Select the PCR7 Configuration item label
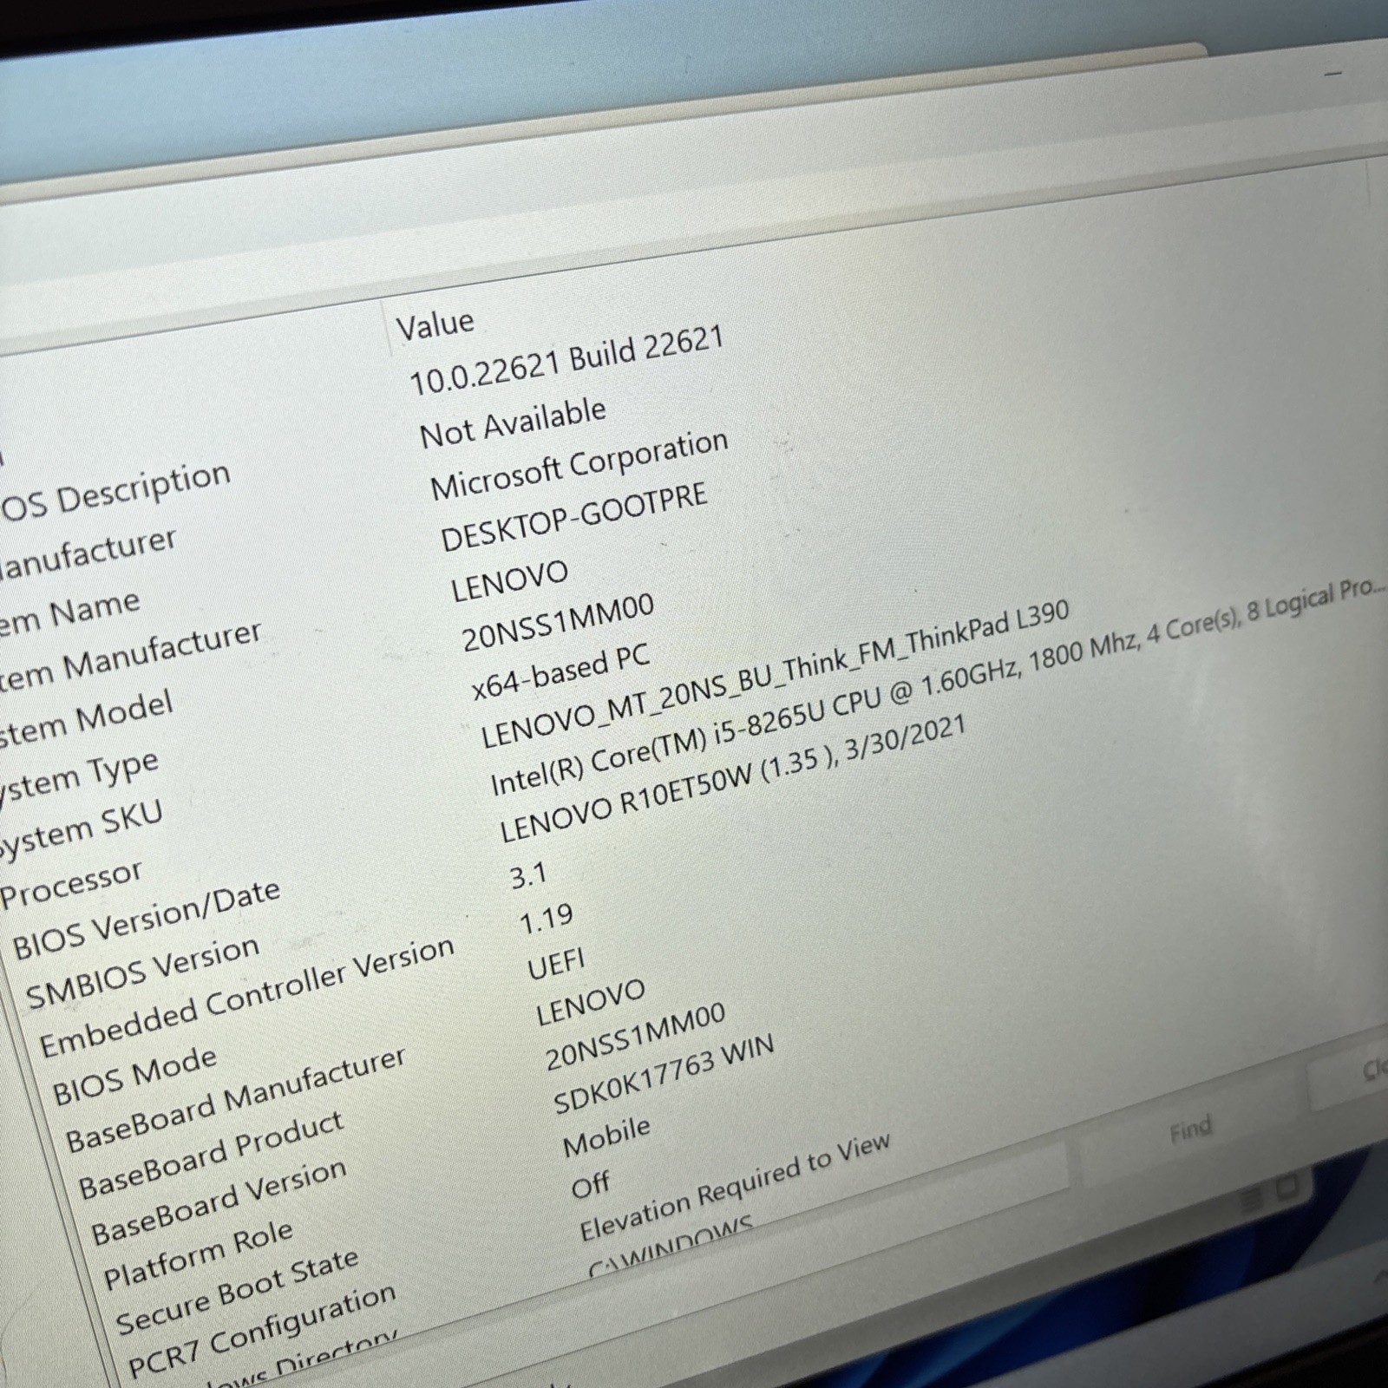The image size is (1388, 1388). pyautogui.click(x=261, y=1332)
